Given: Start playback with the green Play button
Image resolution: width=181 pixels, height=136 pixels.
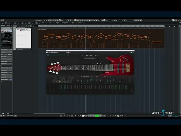Looking at the screenshot, I should pyautogui.click(x=97, y=116).
